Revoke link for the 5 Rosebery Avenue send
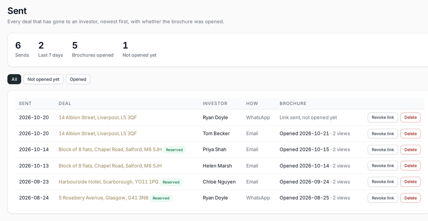This screenshot has height=221, width=428. (x=383, y=198)
